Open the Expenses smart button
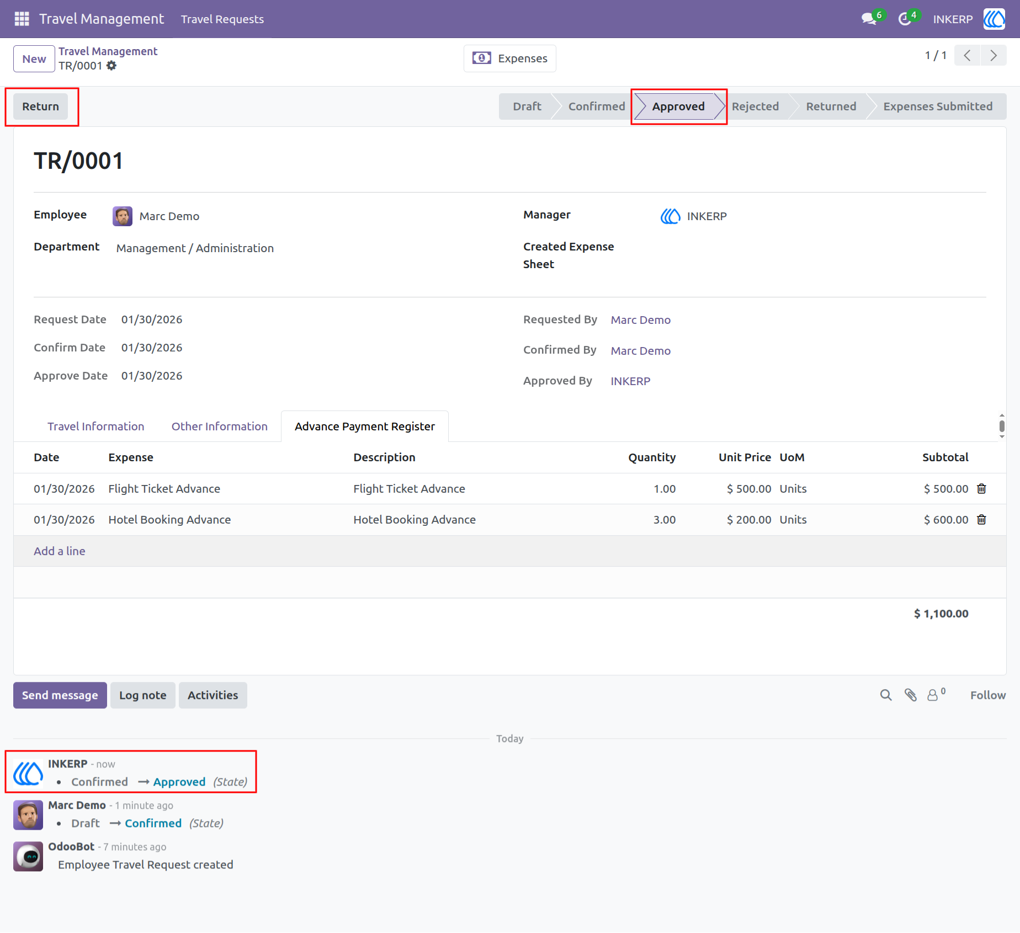The image size is (1020, 933). click(x=509, y=58)
